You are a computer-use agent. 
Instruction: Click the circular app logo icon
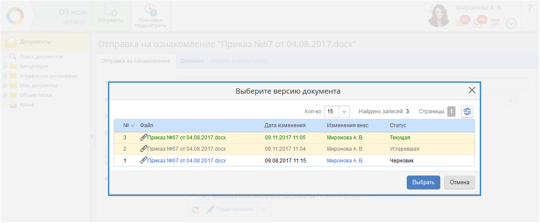pyautogui.click(x=16, y=16)
